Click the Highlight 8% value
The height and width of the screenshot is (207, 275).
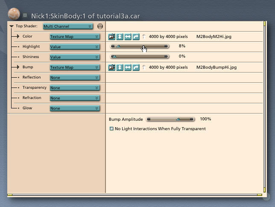pyautogui.click(x=182, y=46)
